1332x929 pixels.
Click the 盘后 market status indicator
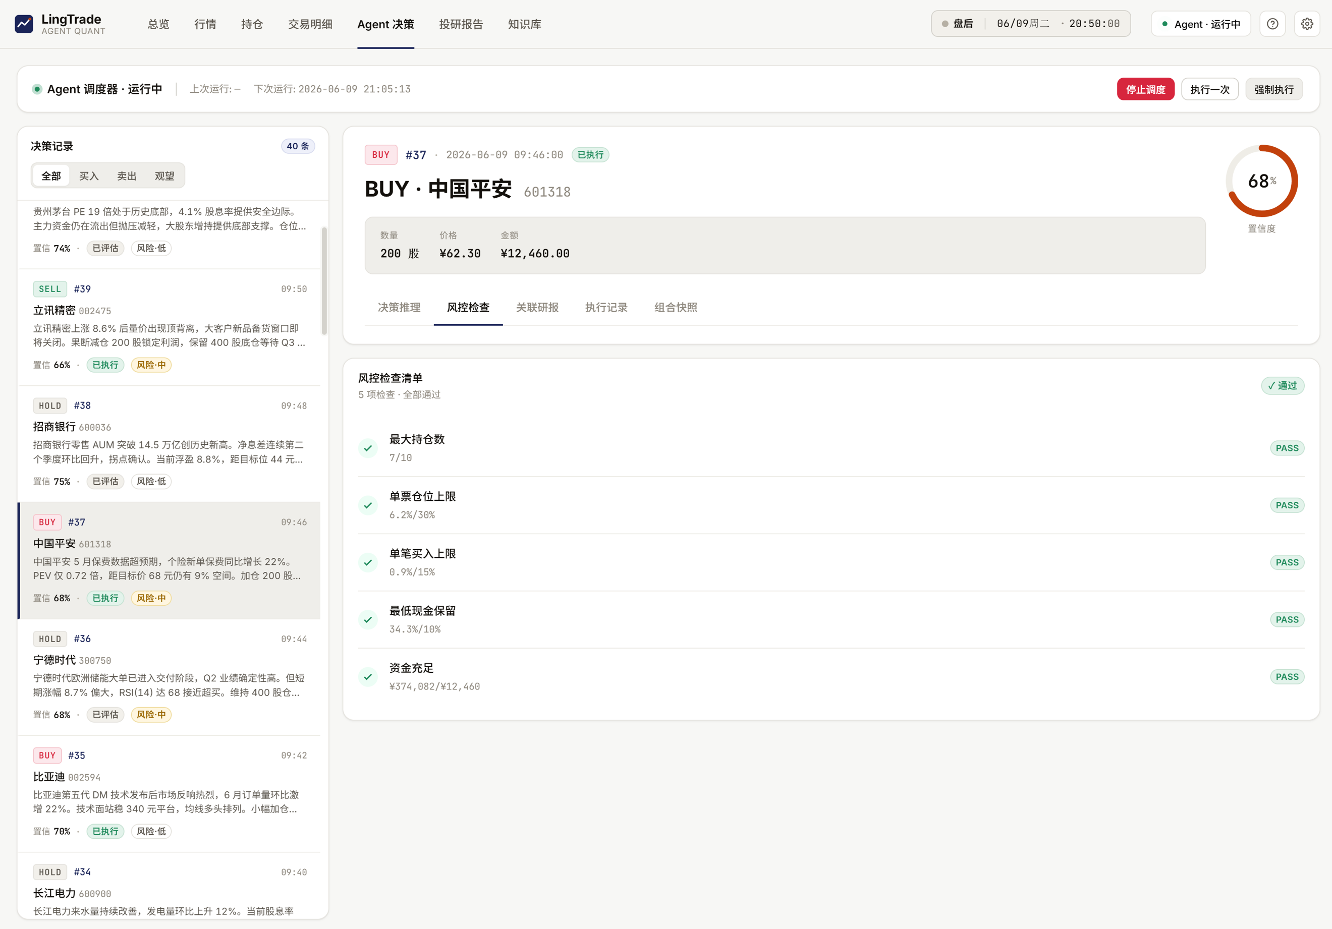(x=958, y=24)
